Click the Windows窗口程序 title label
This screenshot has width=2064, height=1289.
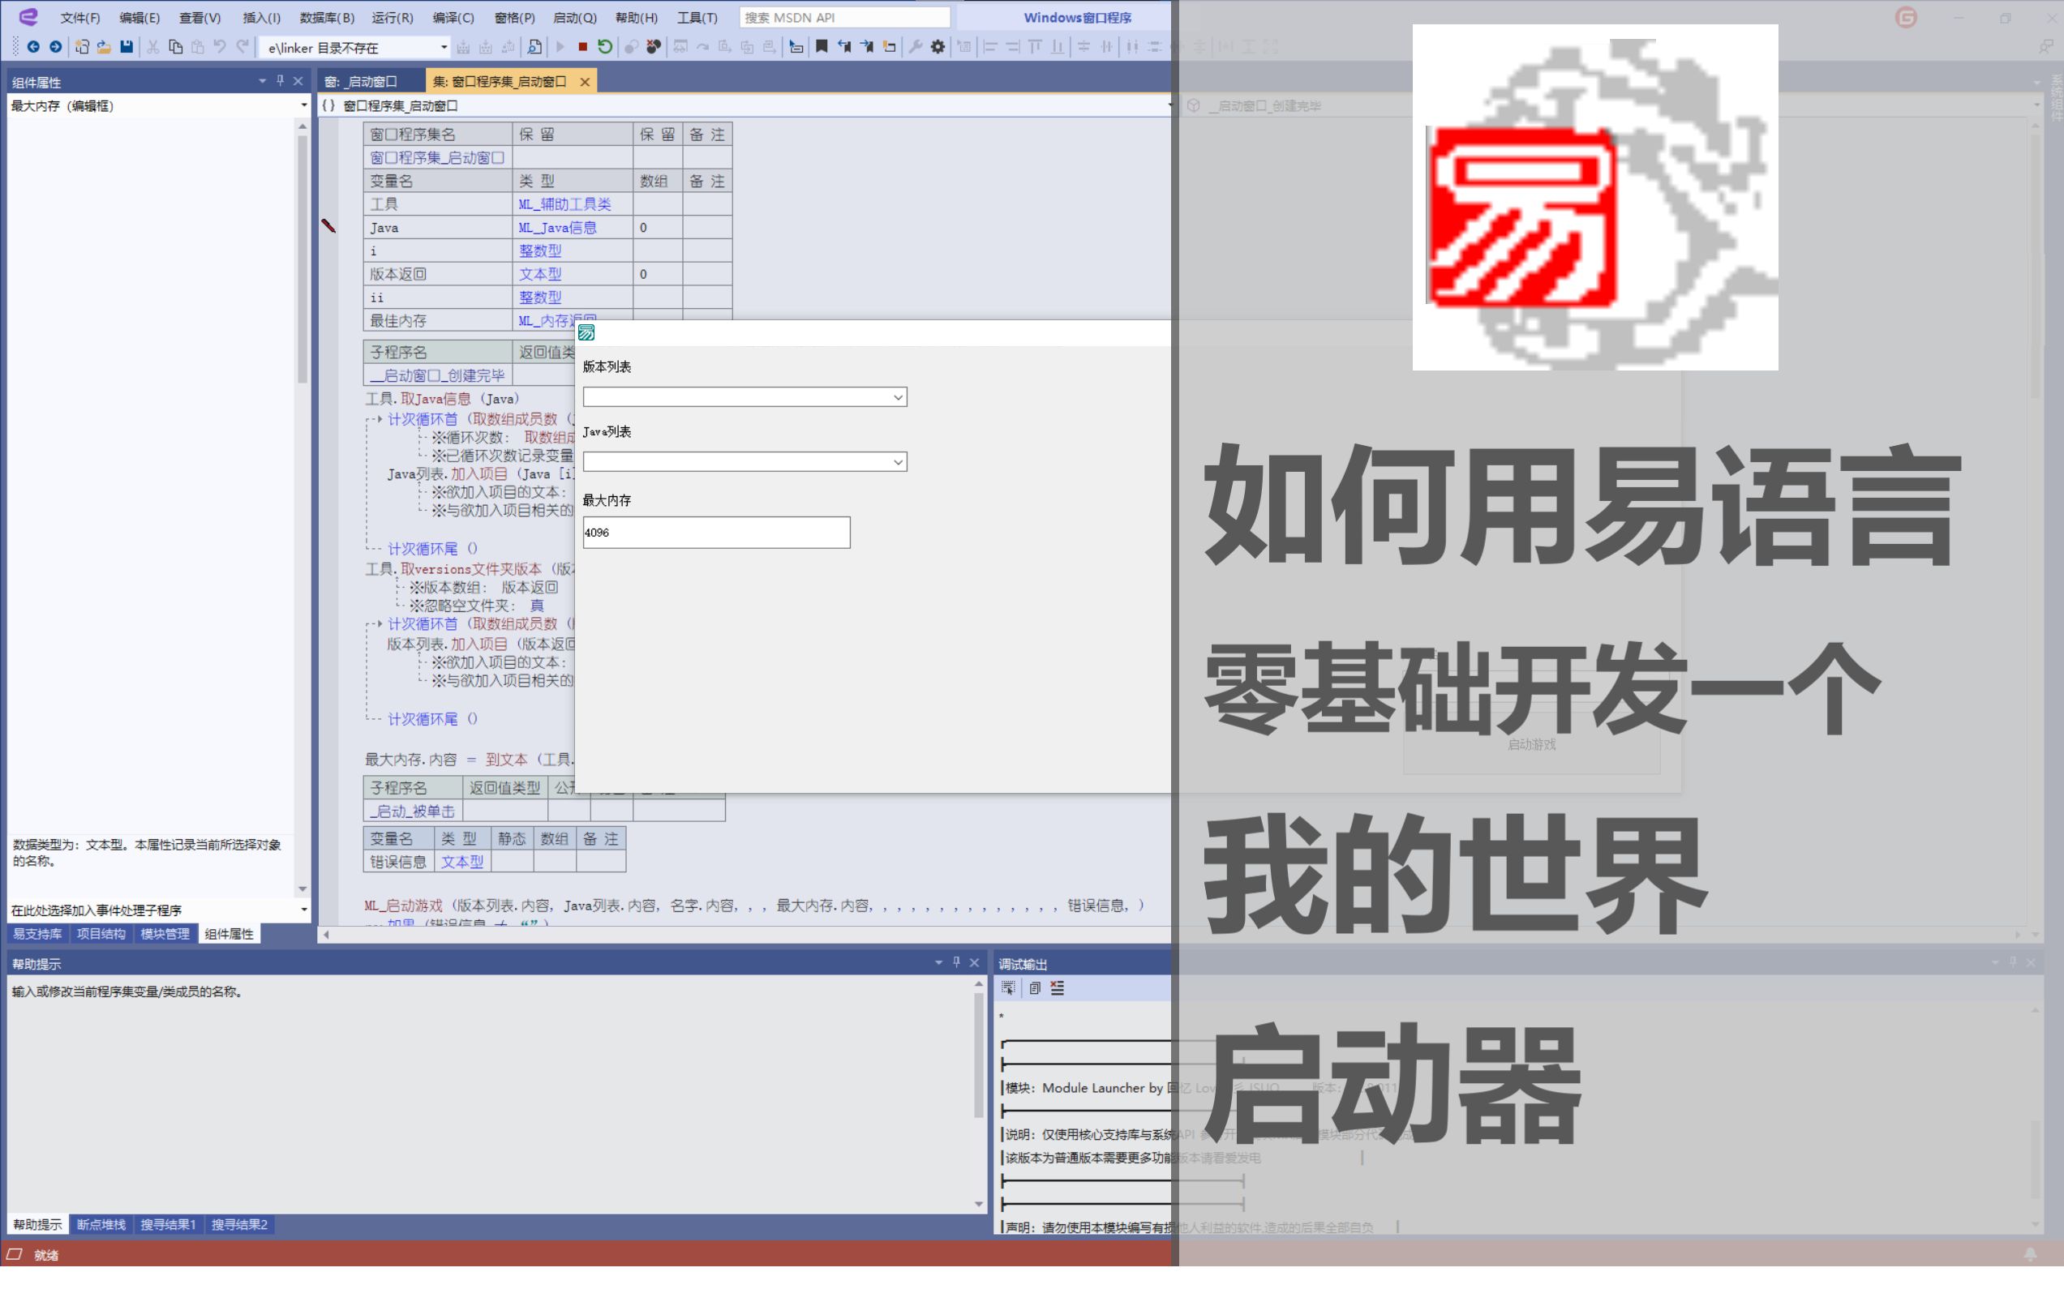[1077, 17]
